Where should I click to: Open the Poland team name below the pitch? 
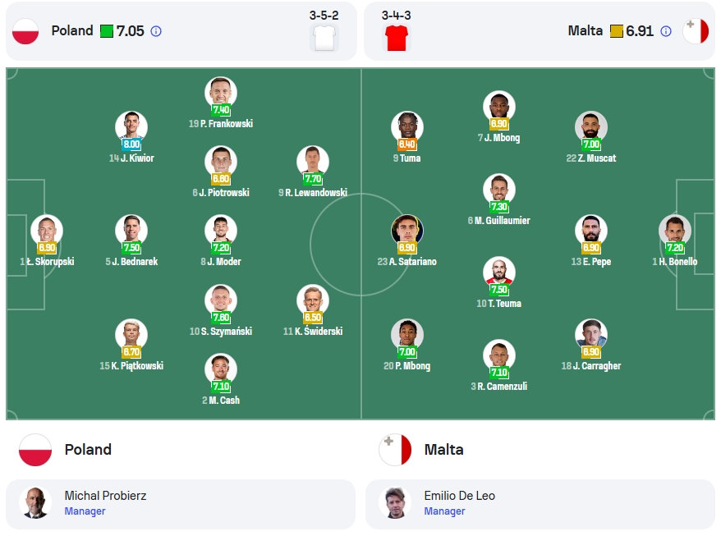(88, 450)
